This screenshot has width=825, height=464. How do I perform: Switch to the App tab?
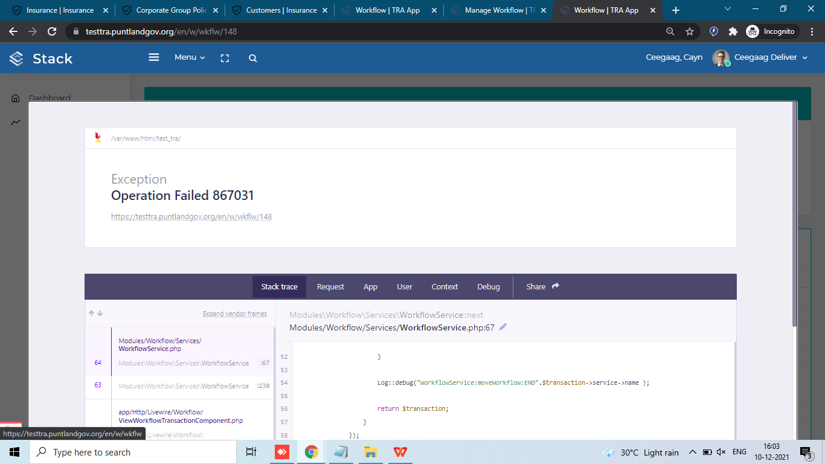coord(370,287)
